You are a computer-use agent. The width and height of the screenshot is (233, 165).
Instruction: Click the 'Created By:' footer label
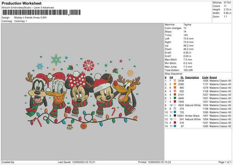pos(8,162)
